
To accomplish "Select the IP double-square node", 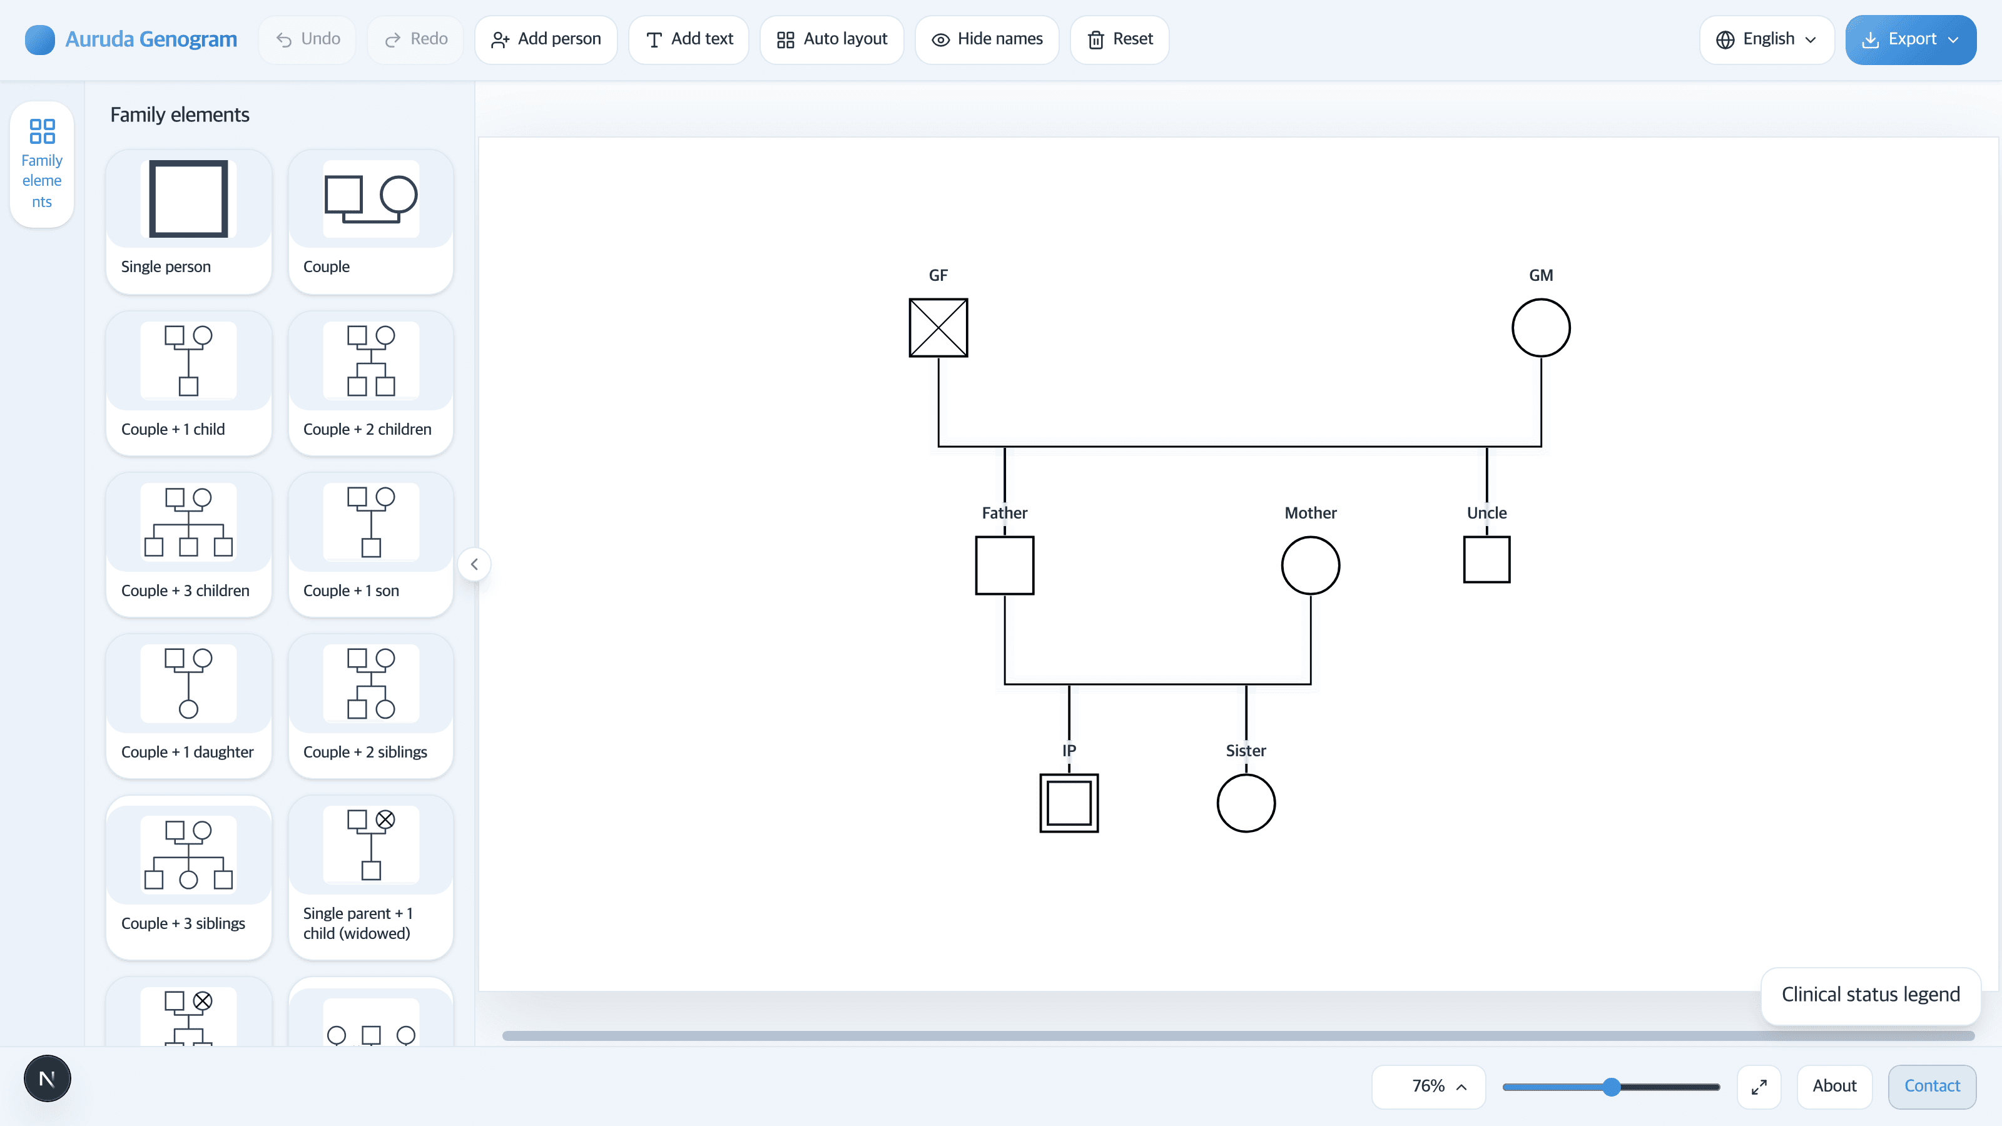I will [x=1069, y=803].
